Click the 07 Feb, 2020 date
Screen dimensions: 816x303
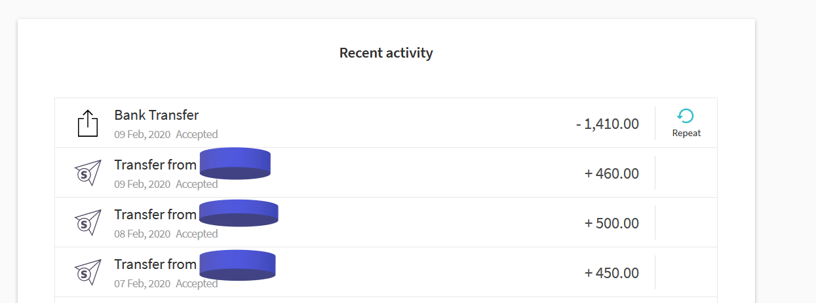coord(142,283)
